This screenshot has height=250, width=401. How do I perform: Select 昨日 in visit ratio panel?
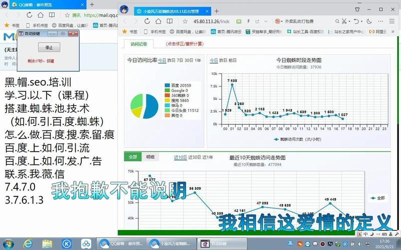tap(171, 60)
